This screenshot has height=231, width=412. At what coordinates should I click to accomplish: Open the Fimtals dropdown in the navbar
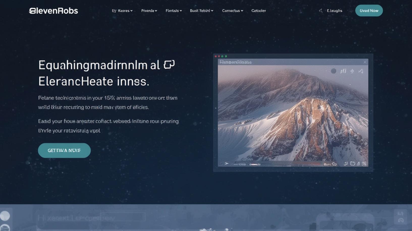(x=174, y=11)
